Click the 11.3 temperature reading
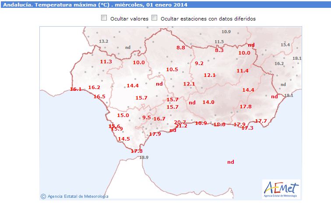This screenshot has width=331, height=203. (106, 62)
